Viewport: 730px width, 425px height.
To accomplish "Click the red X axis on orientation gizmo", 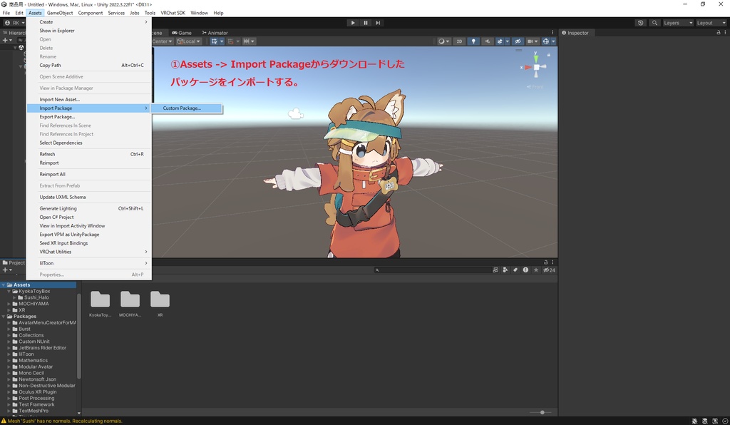I will coord(528,67).
